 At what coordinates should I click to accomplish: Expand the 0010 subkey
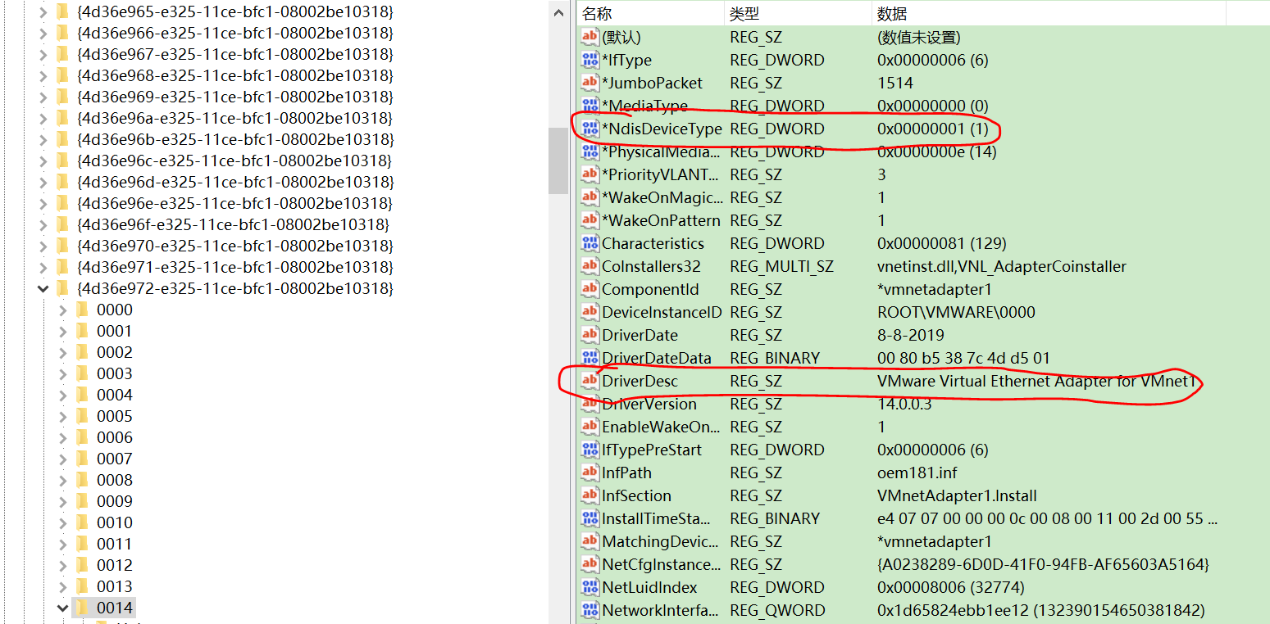click(63, 522)
